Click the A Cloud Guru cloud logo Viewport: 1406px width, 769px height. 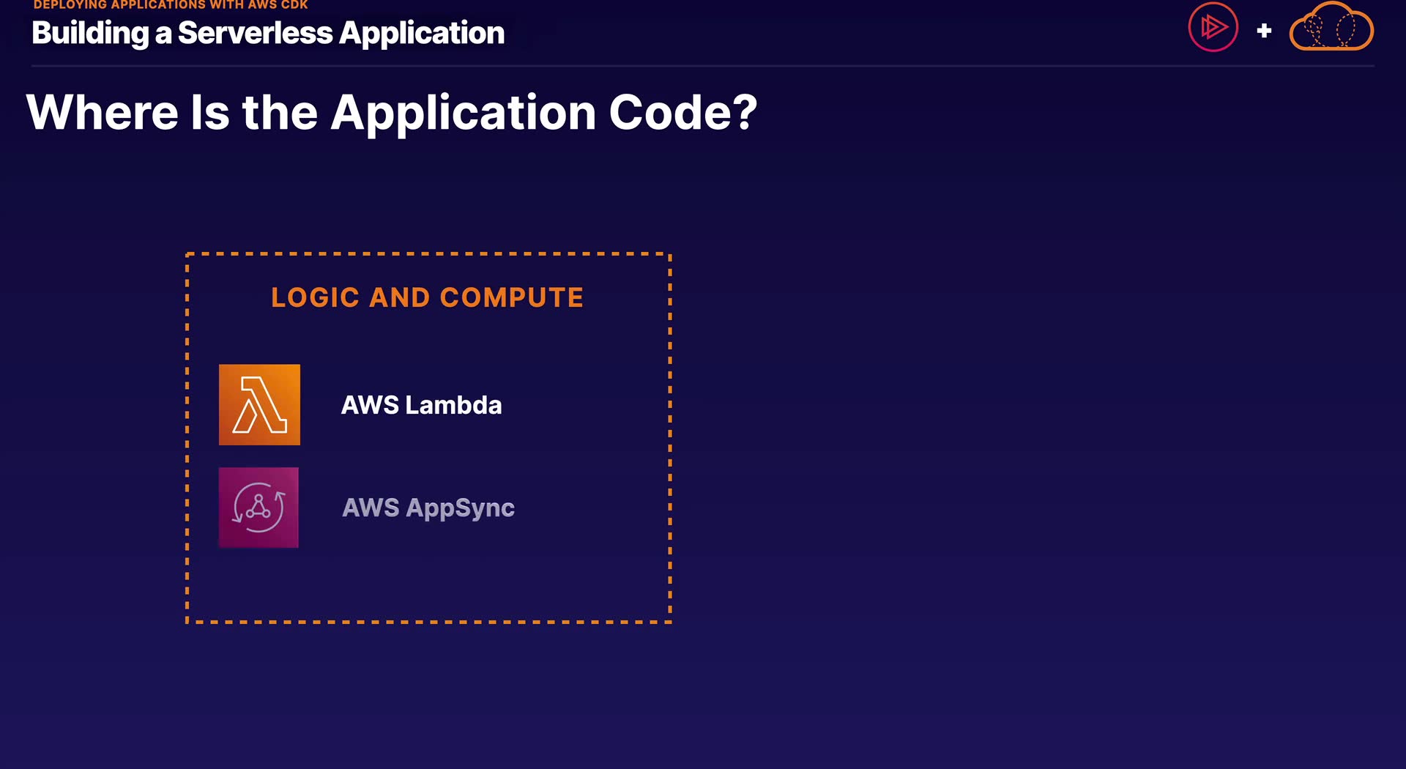tap(1331, 28)
